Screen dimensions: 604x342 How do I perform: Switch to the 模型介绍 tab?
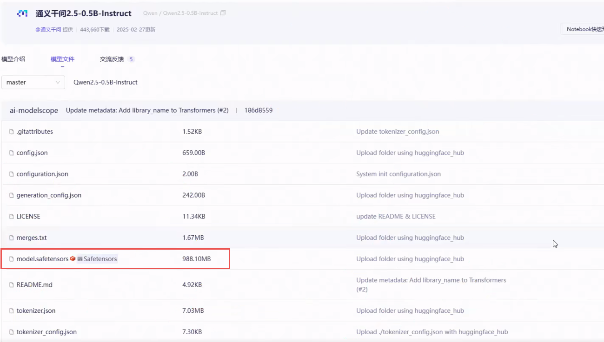13,59
